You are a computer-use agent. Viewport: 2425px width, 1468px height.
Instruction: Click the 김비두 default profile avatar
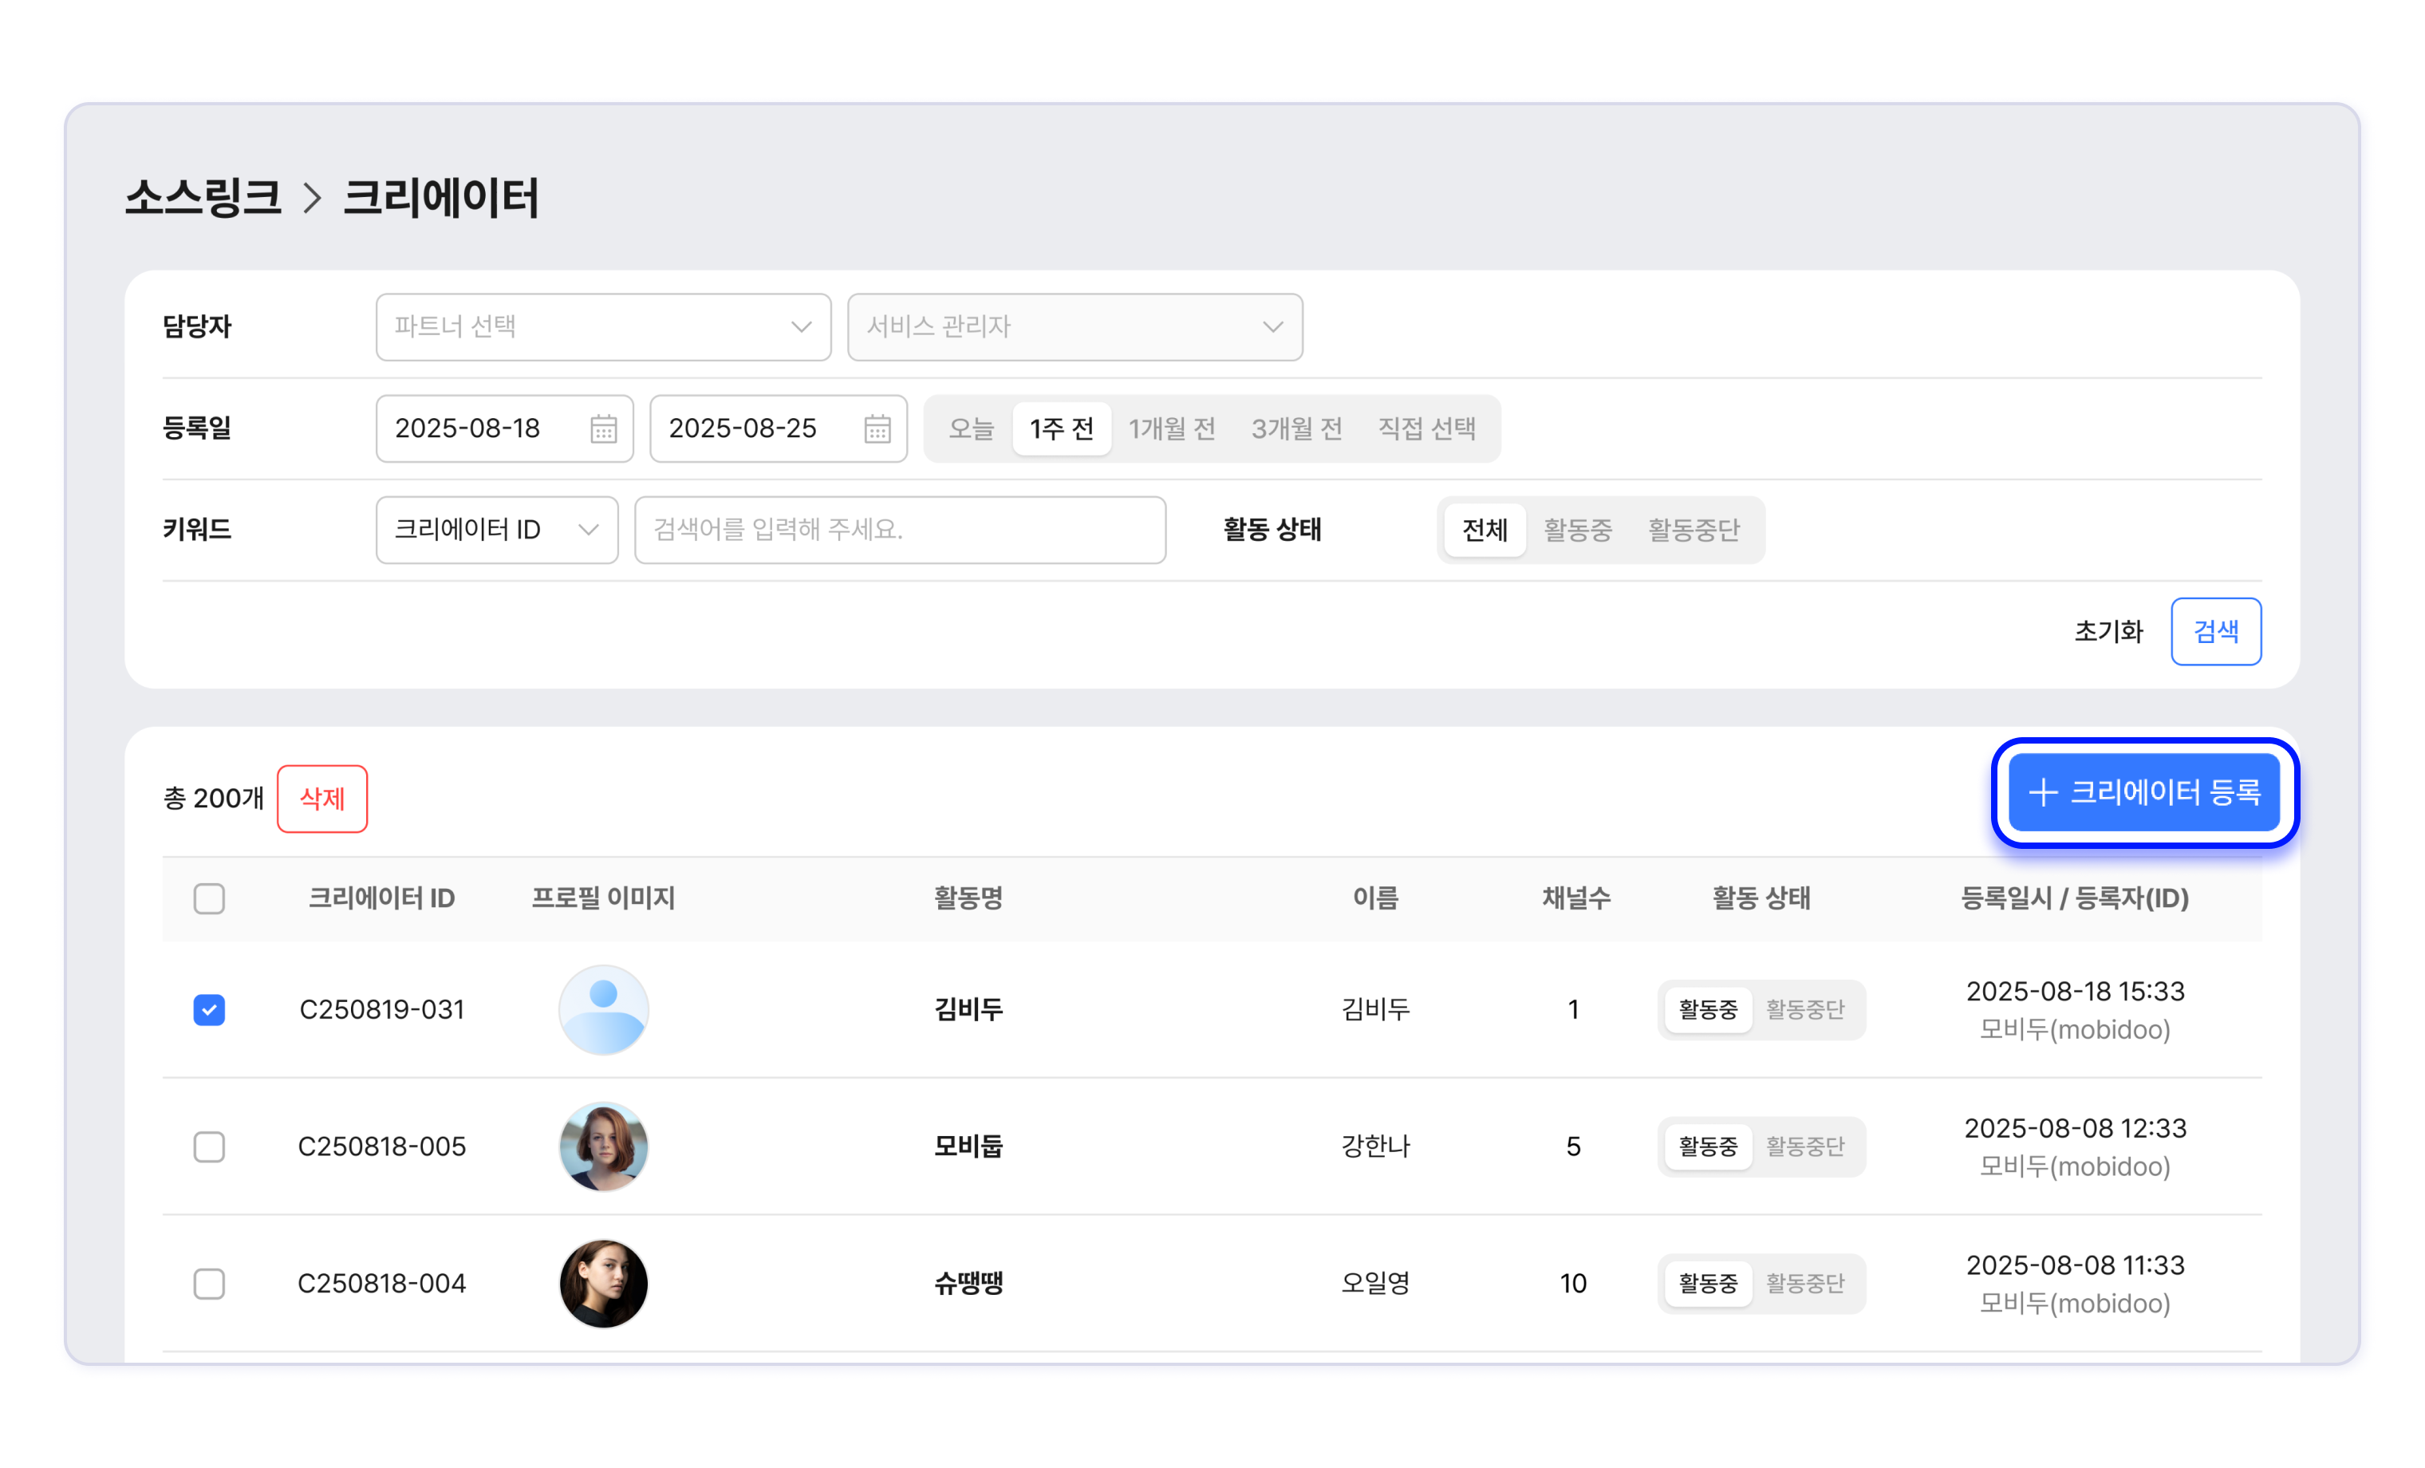[603, 1009]
